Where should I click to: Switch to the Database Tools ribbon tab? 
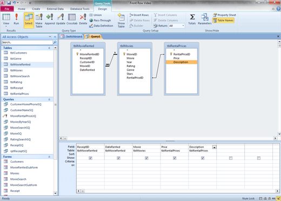click(x=79, y=9)
